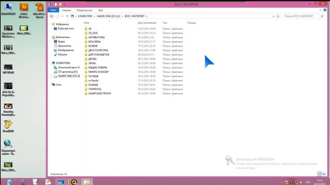Open Музыка library
The image size is (330, 185).
(62, 54)
